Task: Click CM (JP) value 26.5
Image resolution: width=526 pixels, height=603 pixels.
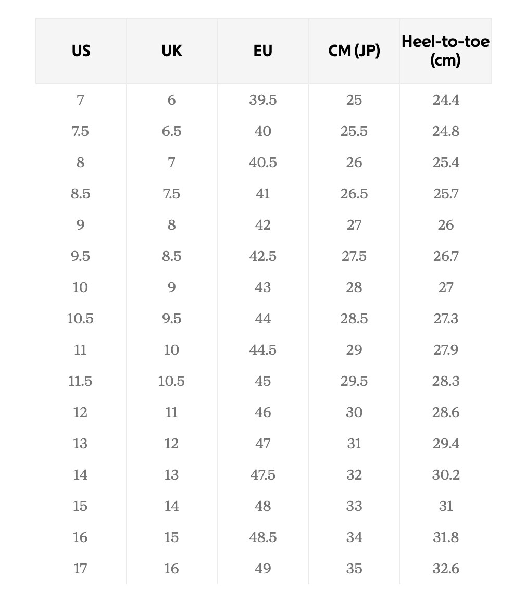Action: 354,194
